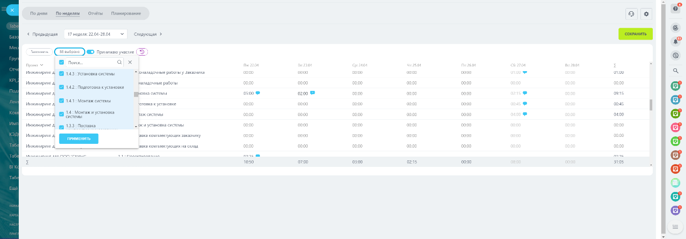Open comment bubble next to 04:00 Saturday
Image resolution: width=686 pixels, height=239 pixels.
pyautogui.click(x=525, y=114)
